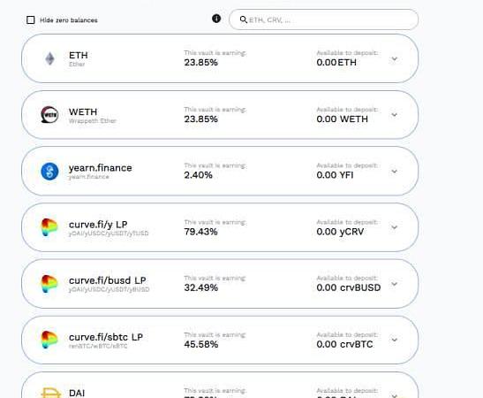Click the yellow DAI token icon
Image resolution: width=483 pixels, height=398 pixels.
51,393
